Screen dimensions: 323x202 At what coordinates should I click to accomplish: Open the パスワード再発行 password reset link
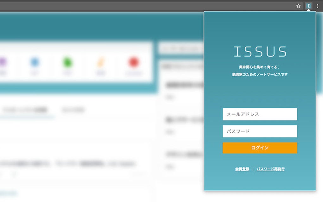click(270, 169)
